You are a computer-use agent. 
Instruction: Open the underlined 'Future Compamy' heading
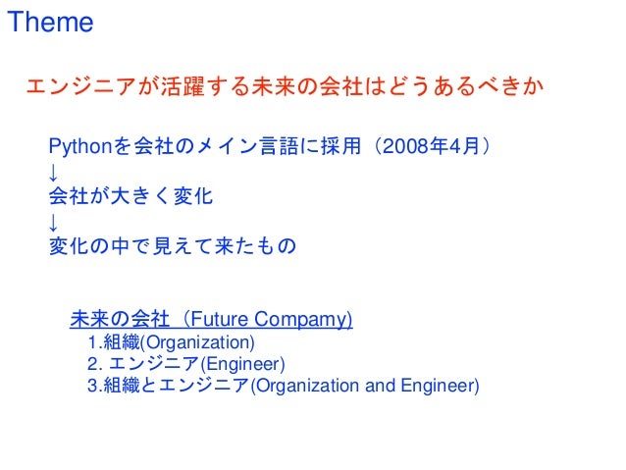[x=211, y=319]
